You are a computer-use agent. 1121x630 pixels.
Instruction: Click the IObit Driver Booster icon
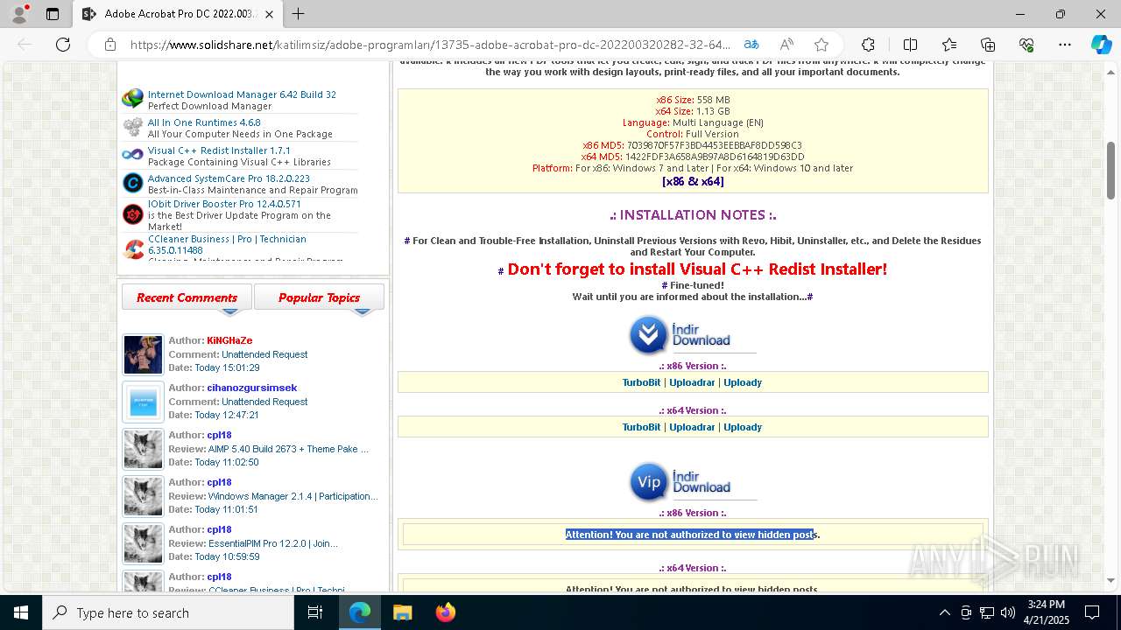[x=133, y=214]
